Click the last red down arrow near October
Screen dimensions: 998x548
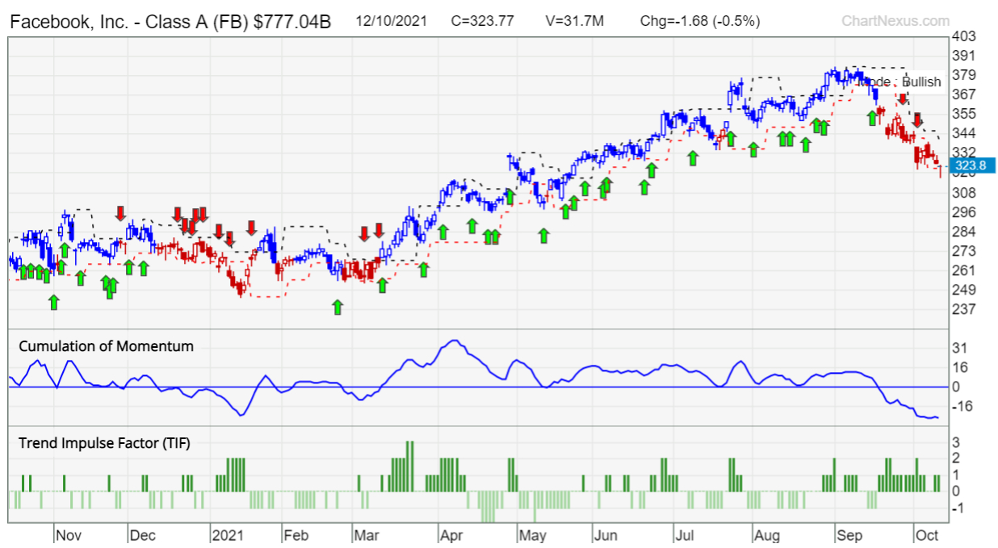coord(917,120)
